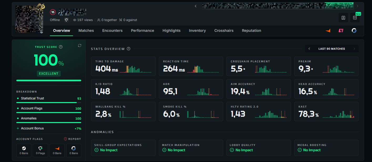Click the Faceit orange arrow icon in tab bar
The width and height of the screenshot is (372, 162).
pos(328,31)
